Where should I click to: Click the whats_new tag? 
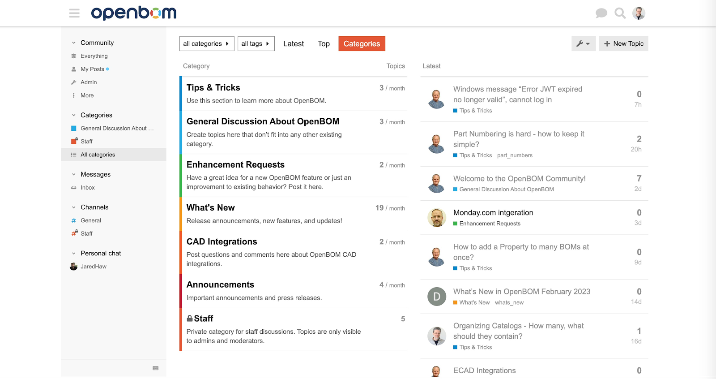(x=509, y=302)
